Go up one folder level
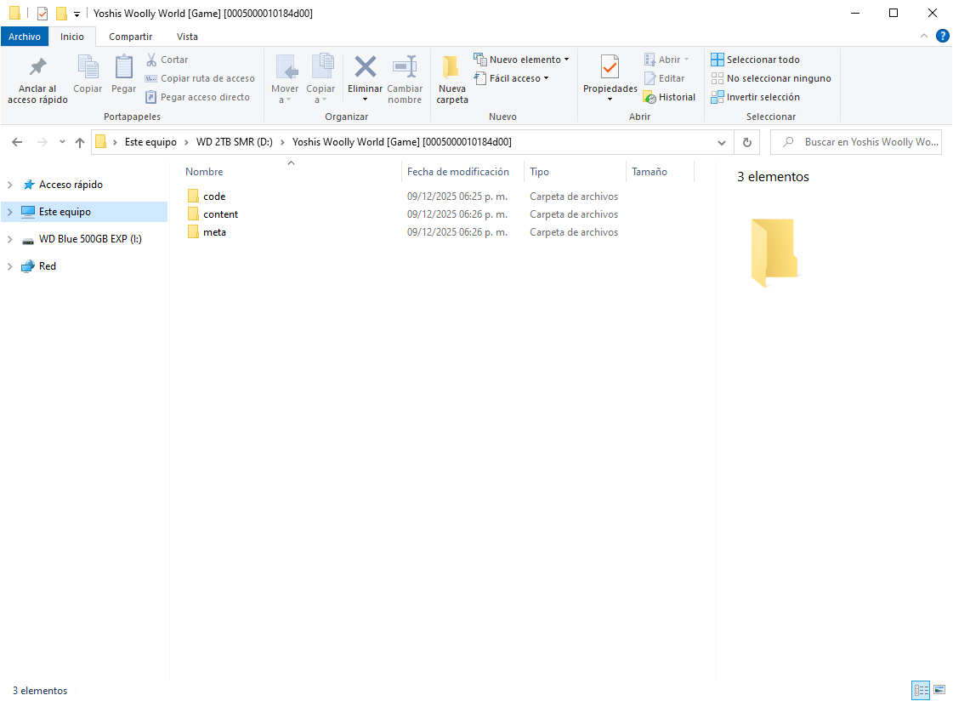The width and height of the screenshot is (953, 701). [x=80, y=142]
